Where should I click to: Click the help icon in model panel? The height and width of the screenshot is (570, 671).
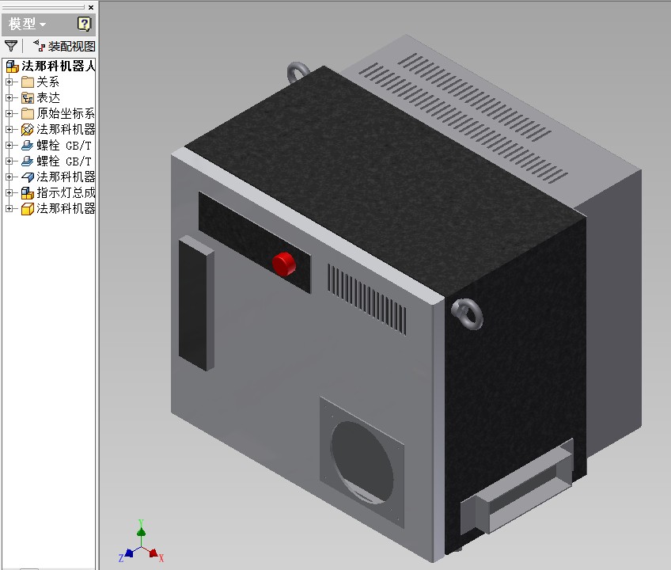click(x=84, y=24)
